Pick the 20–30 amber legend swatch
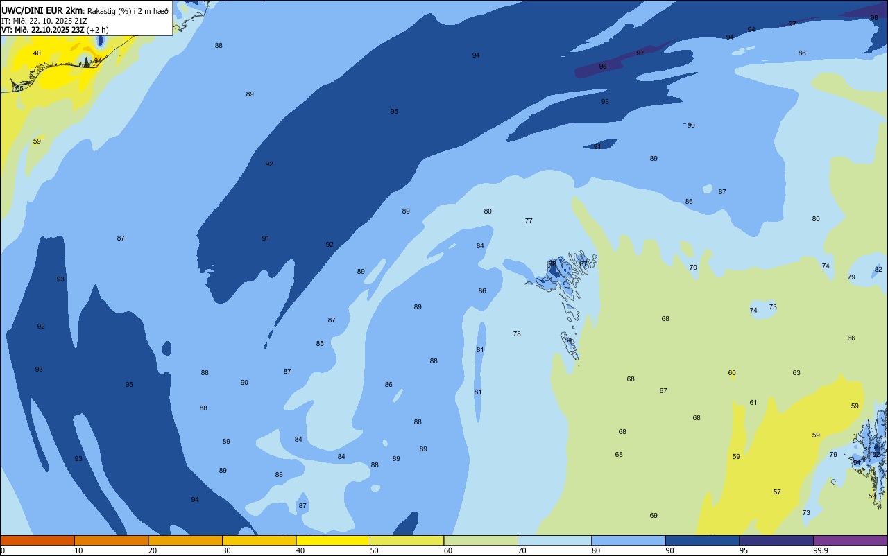This screenshot has height=556, width=888. point(185,540)
